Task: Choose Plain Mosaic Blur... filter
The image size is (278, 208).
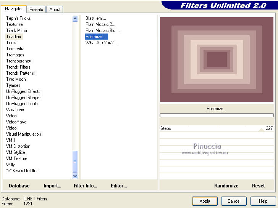Action: (x=103, y=30)
